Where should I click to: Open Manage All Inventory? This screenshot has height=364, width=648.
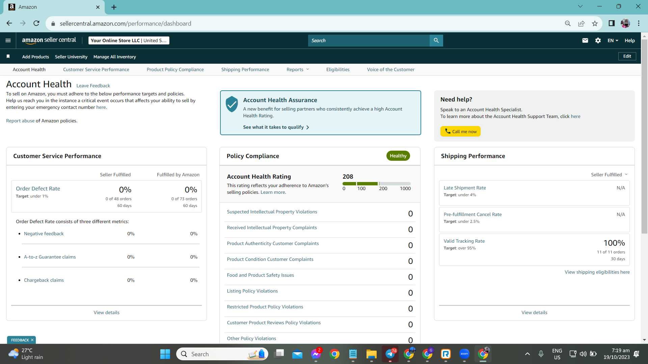tap(115, 57)
